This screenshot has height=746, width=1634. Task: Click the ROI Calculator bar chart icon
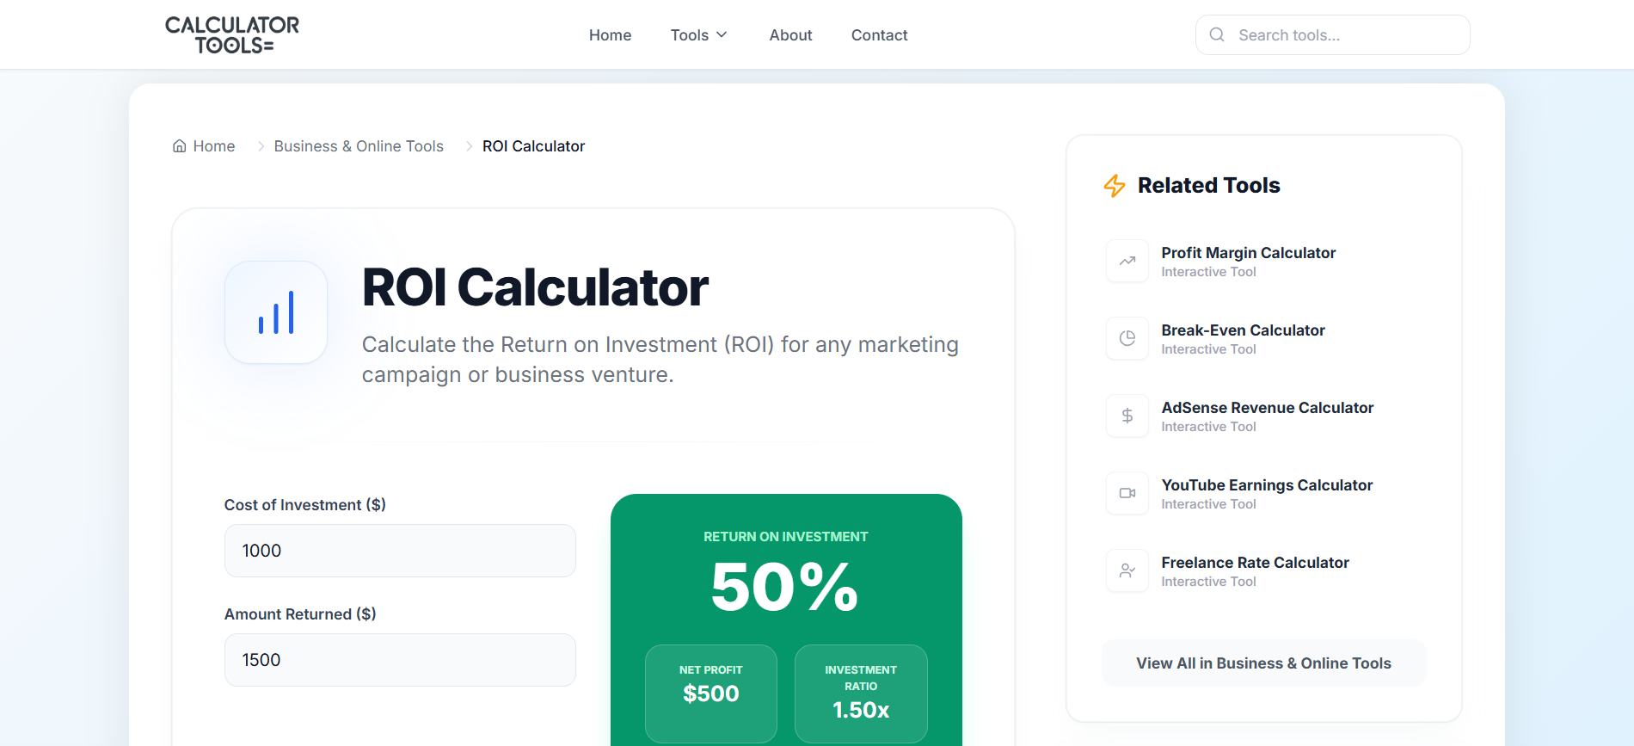click(x=275, y=312)
